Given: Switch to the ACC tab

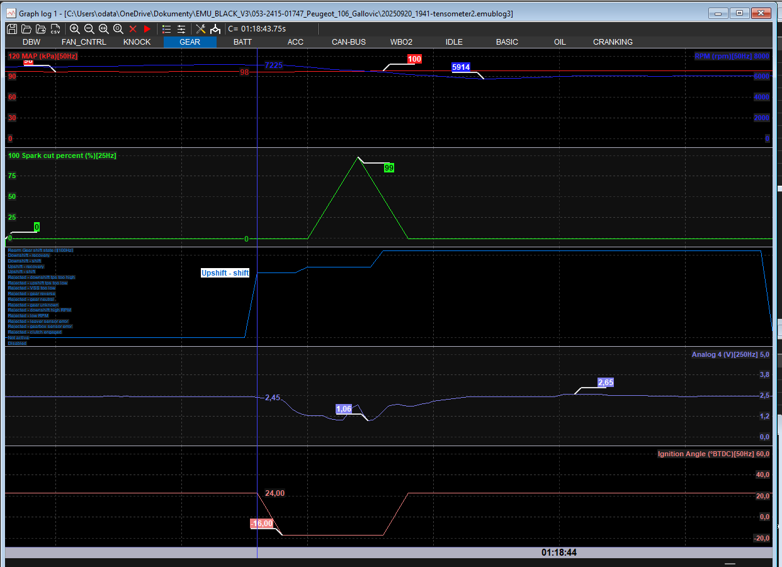Looking at the screenshot, I should point(295,42).
